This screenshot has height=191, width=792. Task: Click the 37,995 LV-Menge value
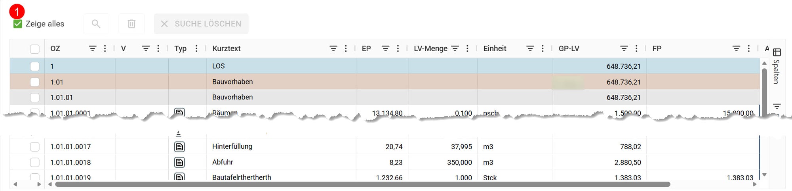coord(461,147)
